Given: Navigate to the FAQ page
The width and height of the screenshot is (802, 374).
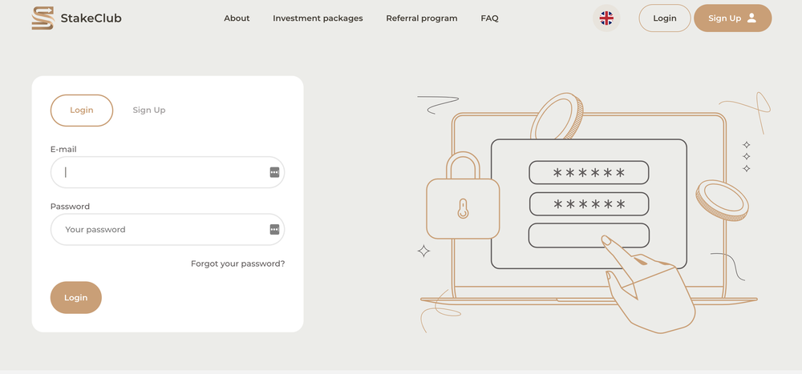Looking at the screenshot, I should (x=489, y=18).
